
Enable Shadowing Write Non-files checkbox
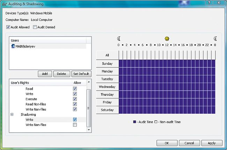75,125
